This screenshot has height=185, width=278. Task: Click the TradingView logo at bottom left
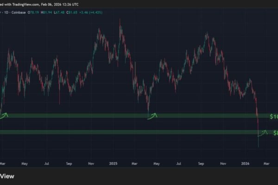14,176
